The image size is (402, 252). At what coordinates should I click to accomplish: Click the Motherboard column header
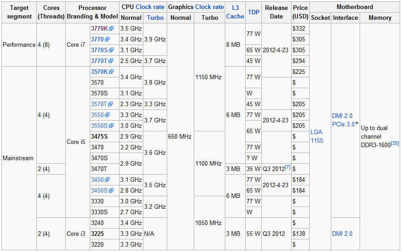point(355,7)
